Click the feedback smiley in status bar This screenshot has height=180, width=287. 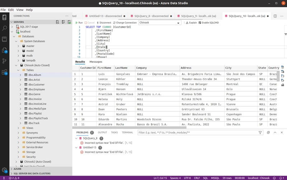274,178
